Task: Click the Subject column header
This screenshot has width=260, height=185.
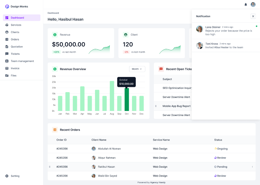Action: tap(167, 79)
